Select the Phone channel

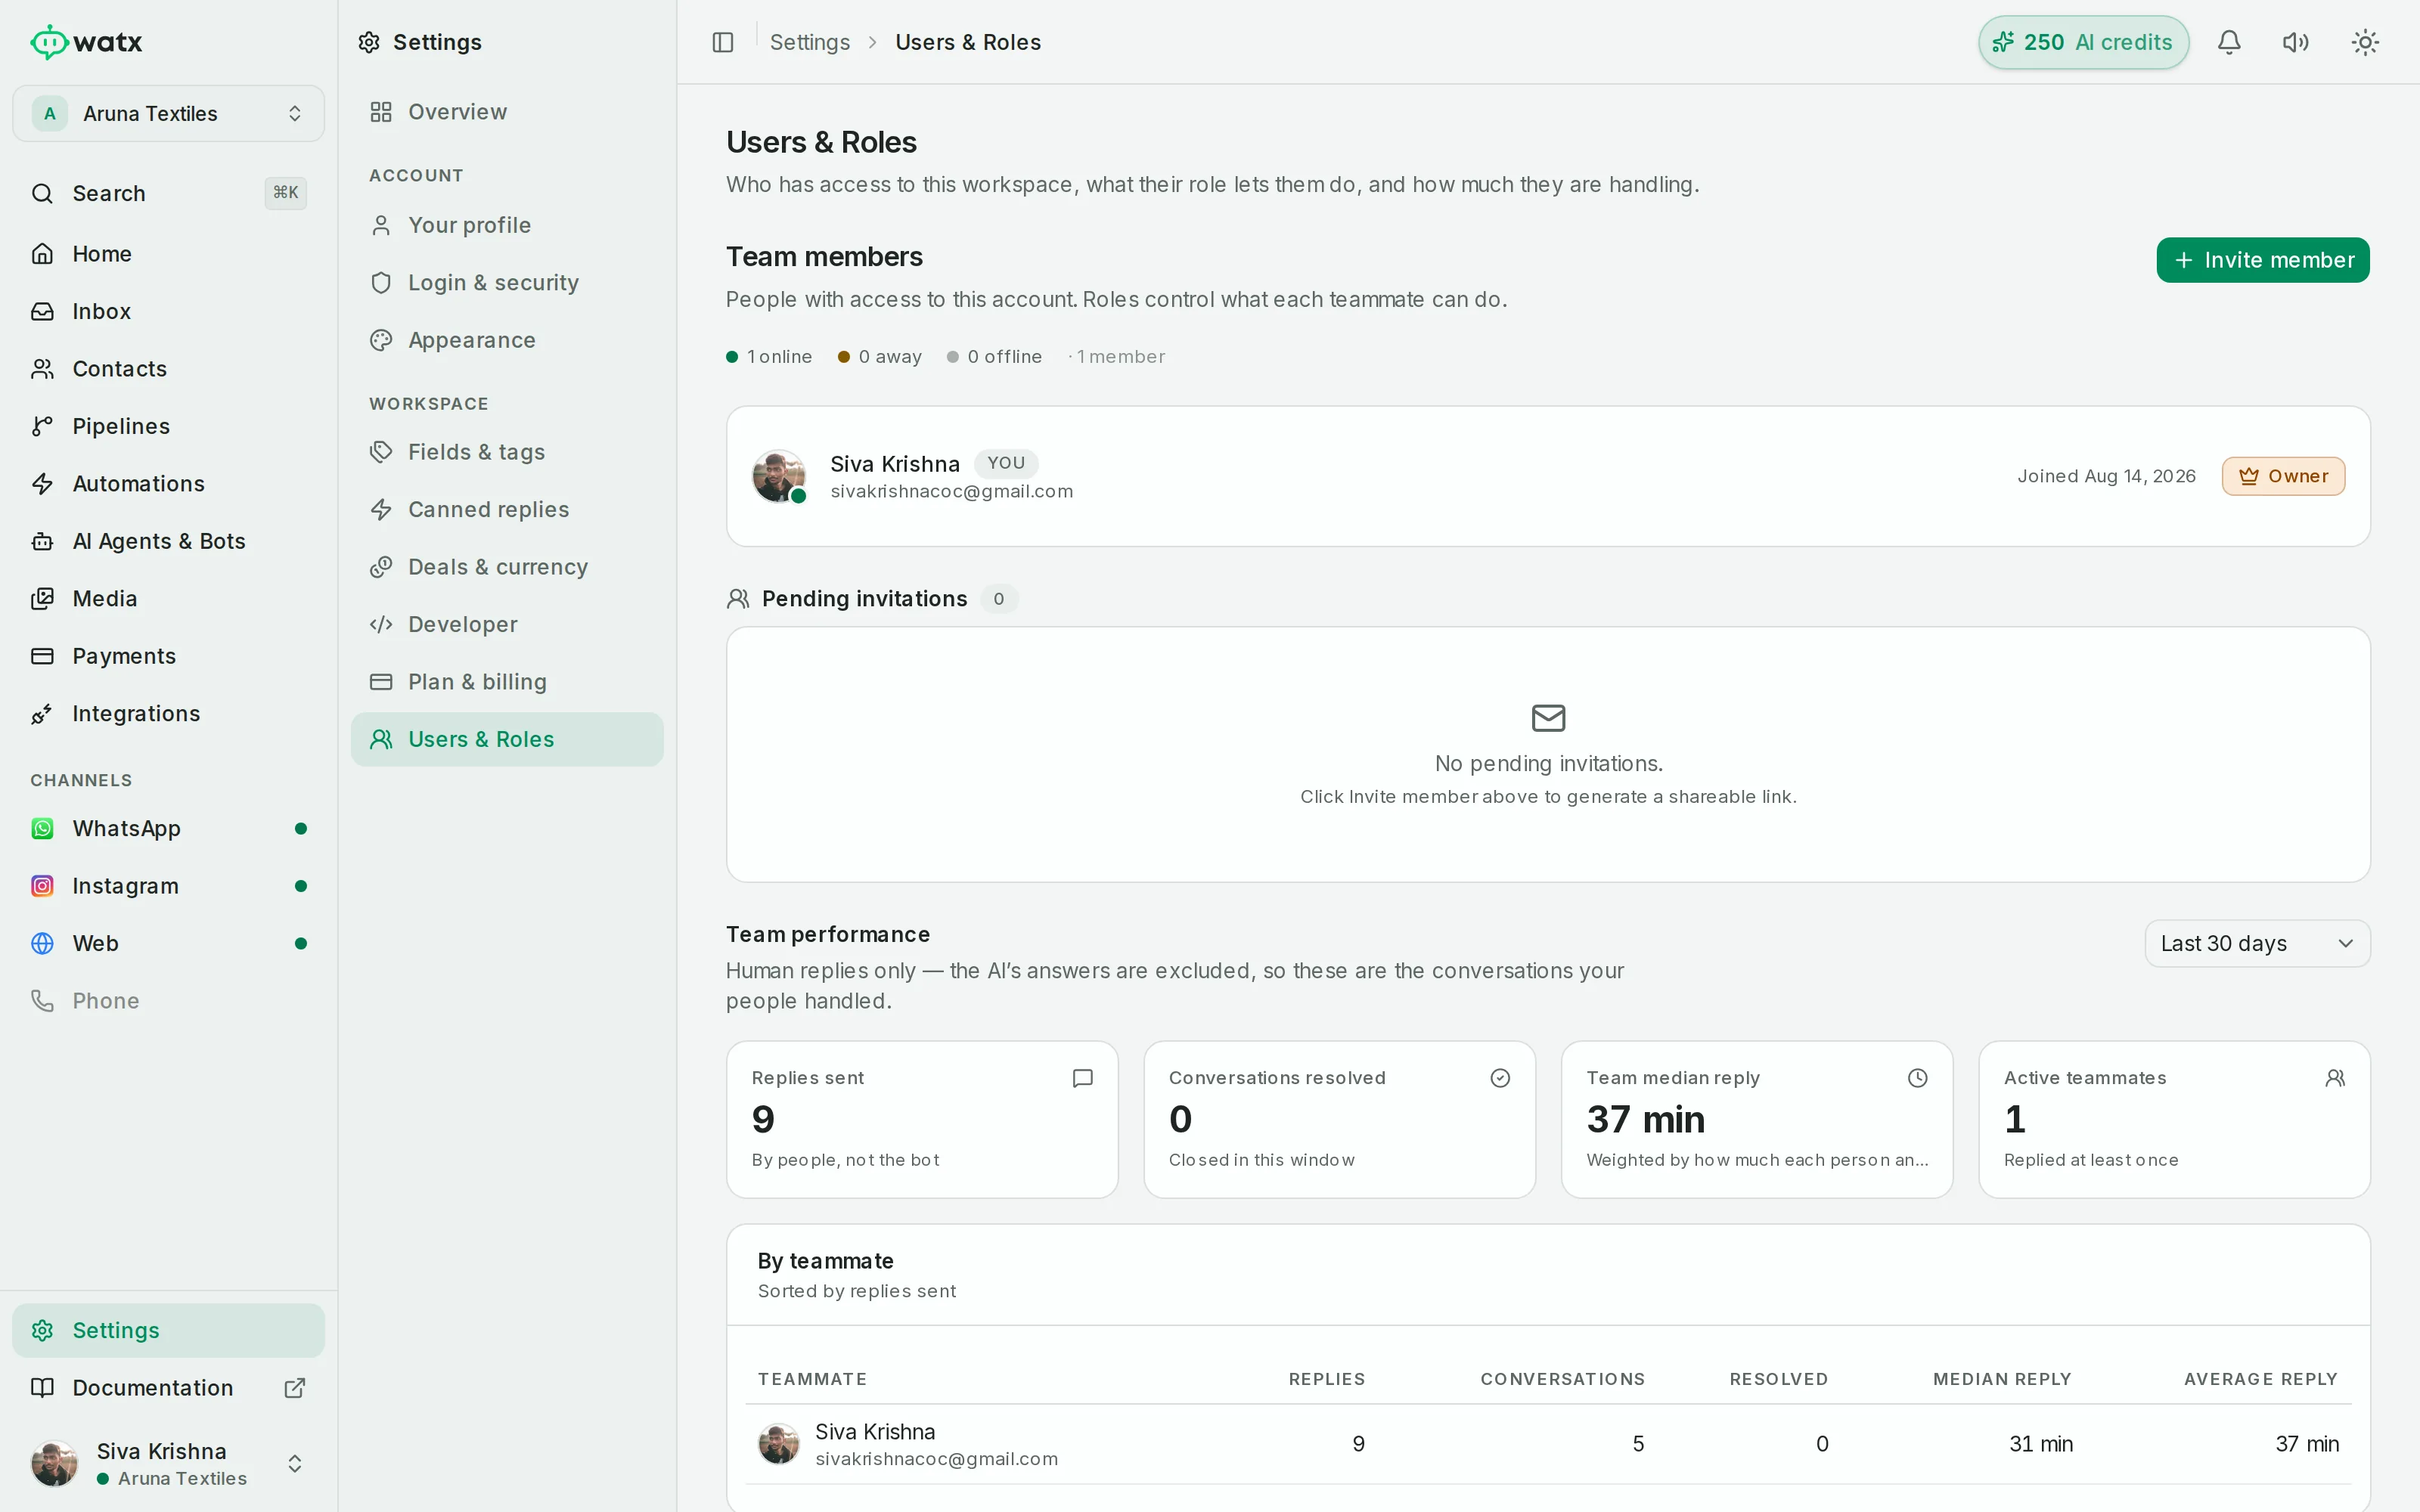coord(168,1001)
